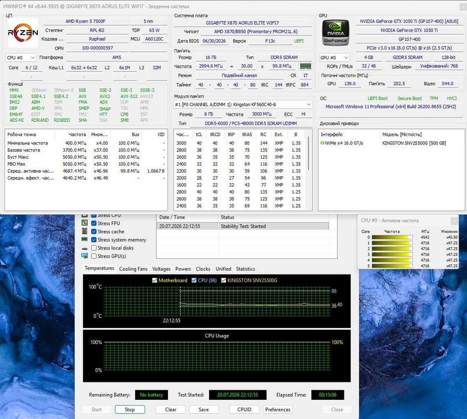Select the Unified tab
This screenshot has width=467, height=419.
[223, 269]
